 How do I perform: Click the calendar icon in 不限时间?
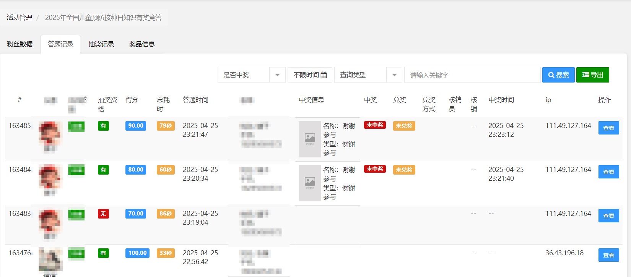pos(324,75)
